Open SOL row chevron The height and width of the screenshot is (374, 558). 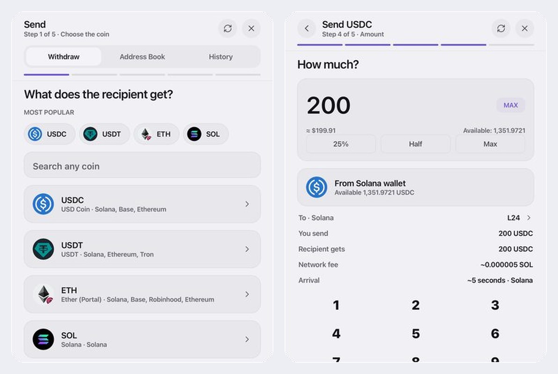tap(247, 339)
